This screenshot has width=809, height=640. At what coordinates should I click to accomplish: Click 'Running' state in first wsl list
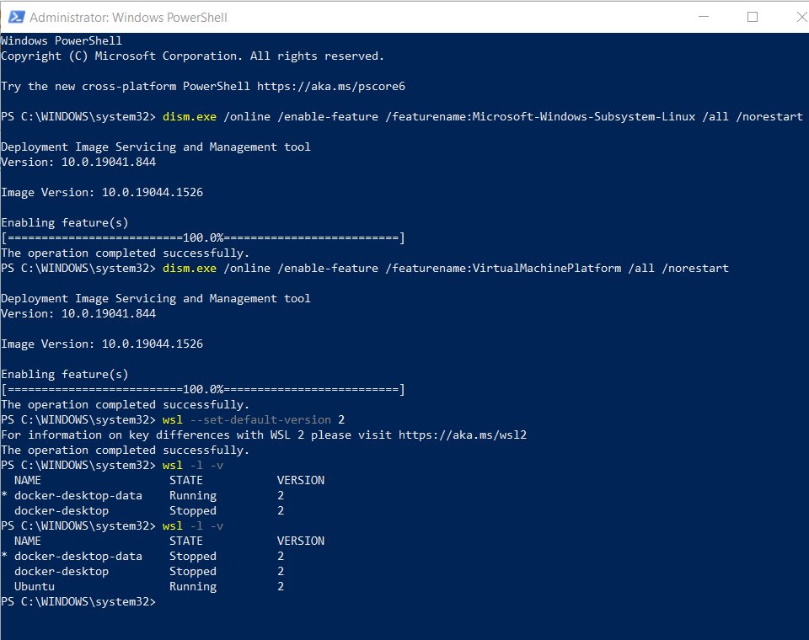[193, 496]
